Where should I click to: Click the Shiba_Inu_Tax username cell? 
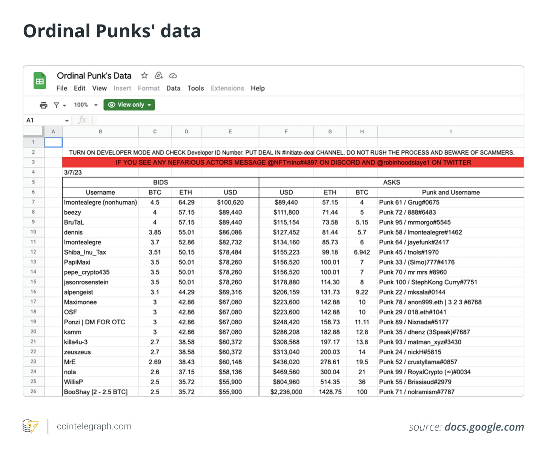coord(100,252)
